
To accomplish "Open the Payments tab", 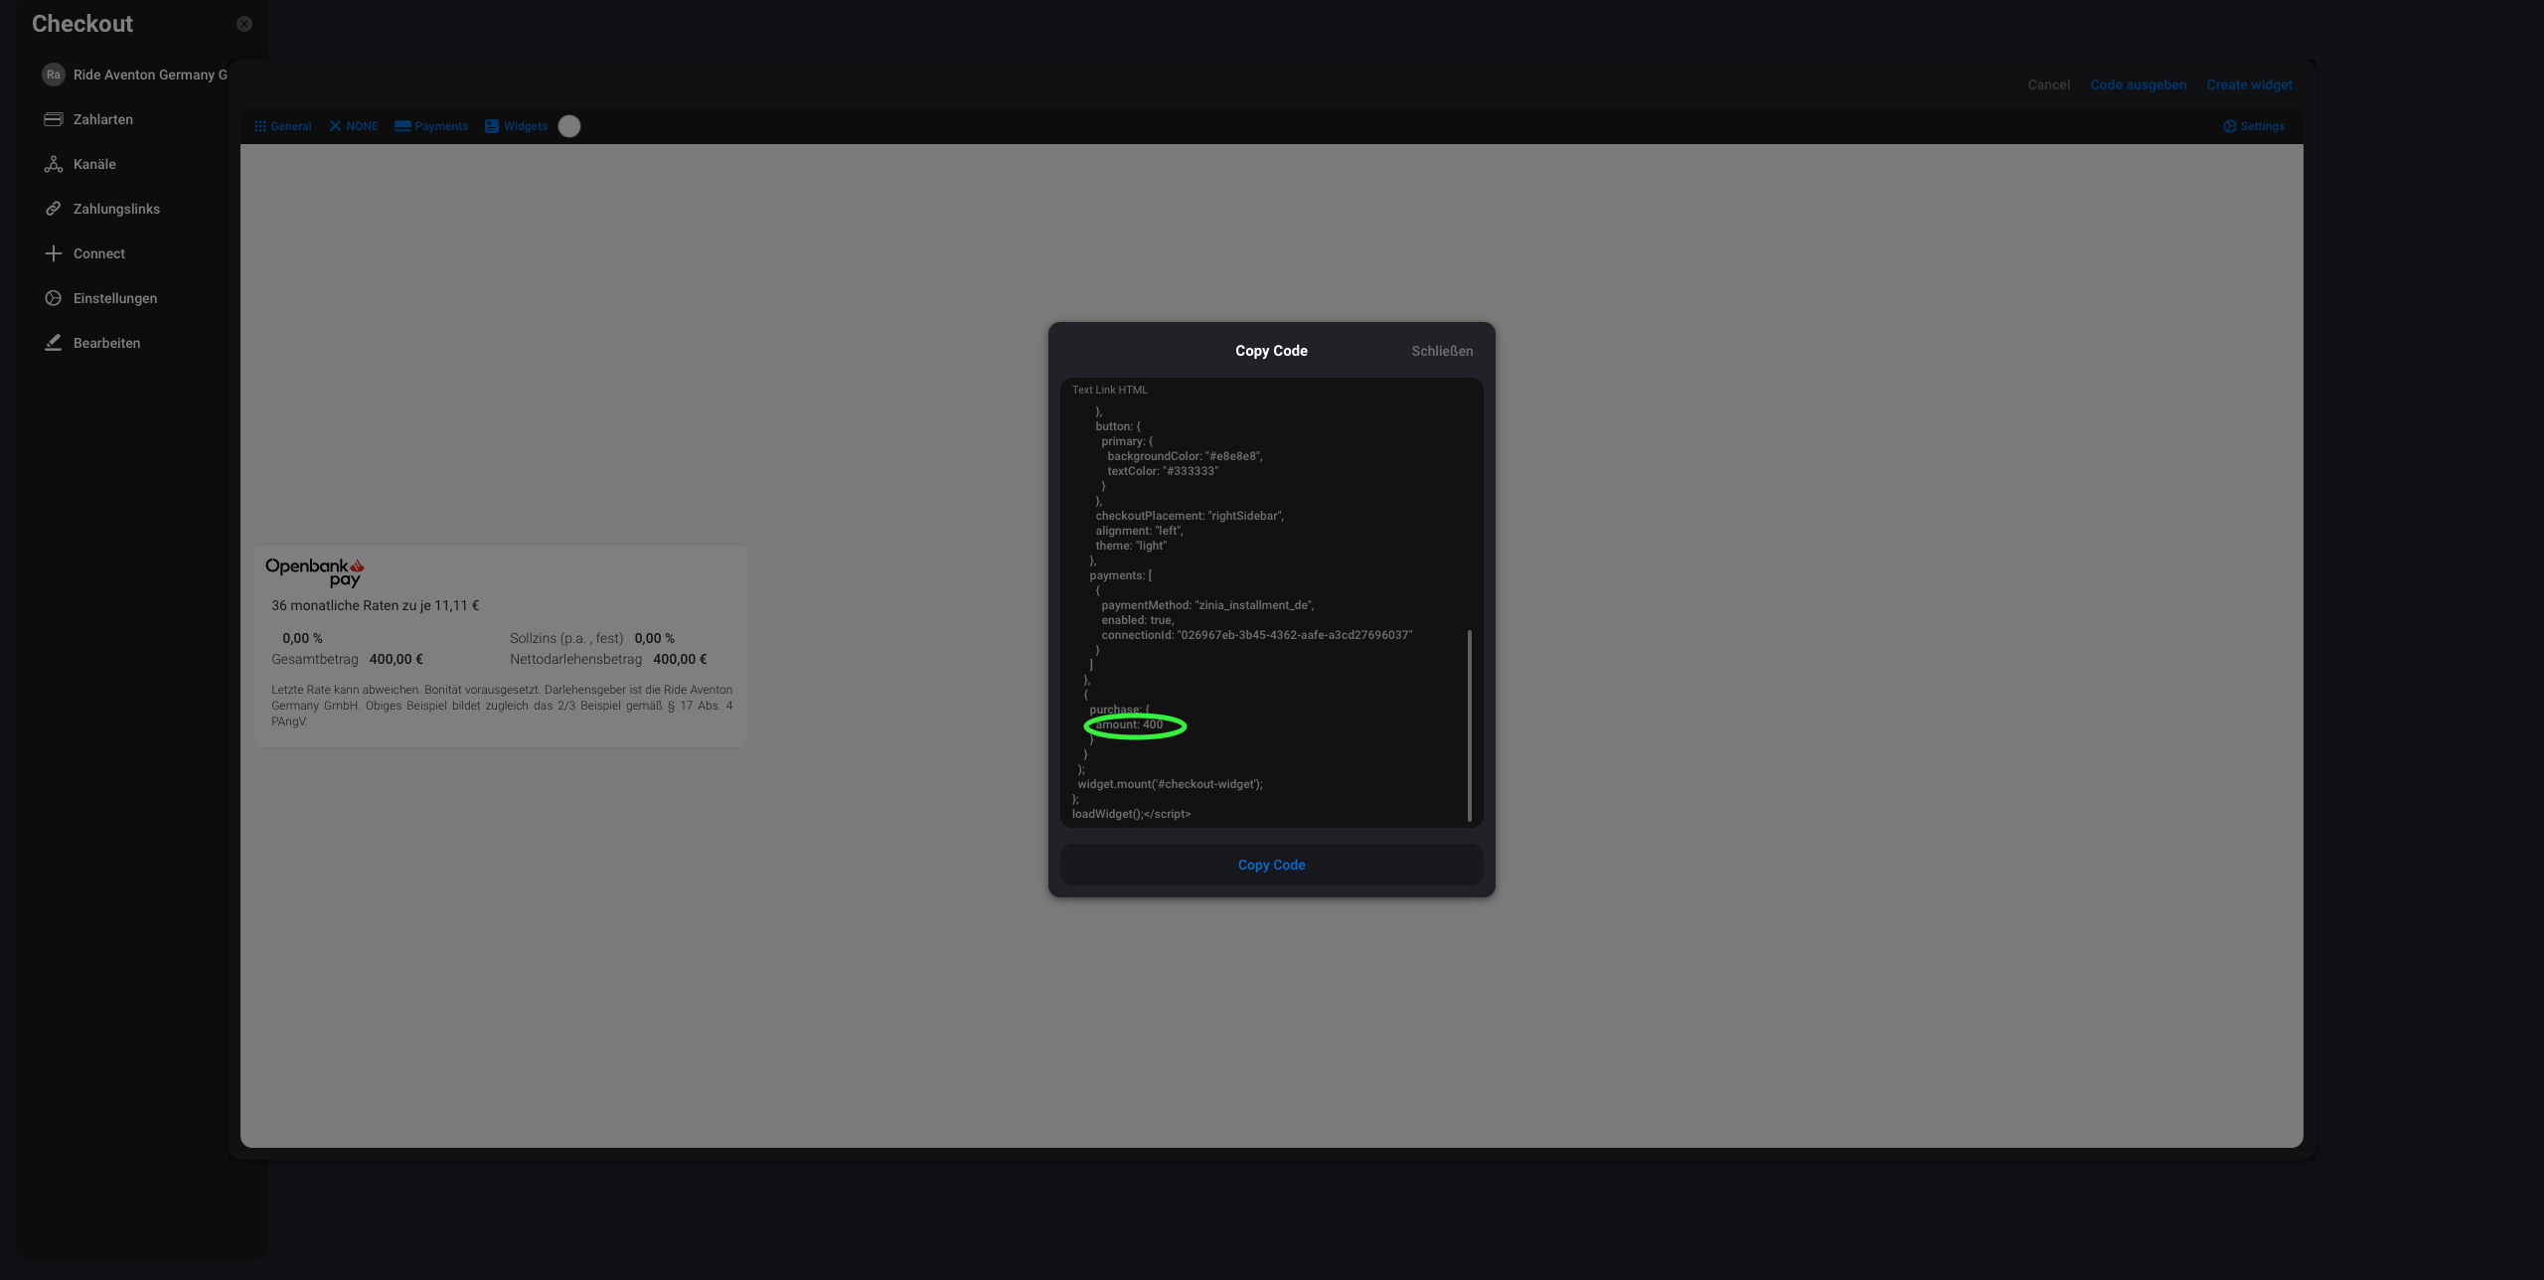I will click(x=431, y=126).
